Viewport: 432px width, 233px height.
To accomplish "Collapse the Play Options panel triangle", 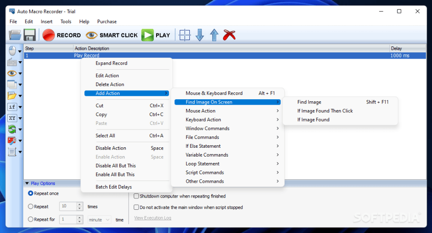I will (27, 183).
